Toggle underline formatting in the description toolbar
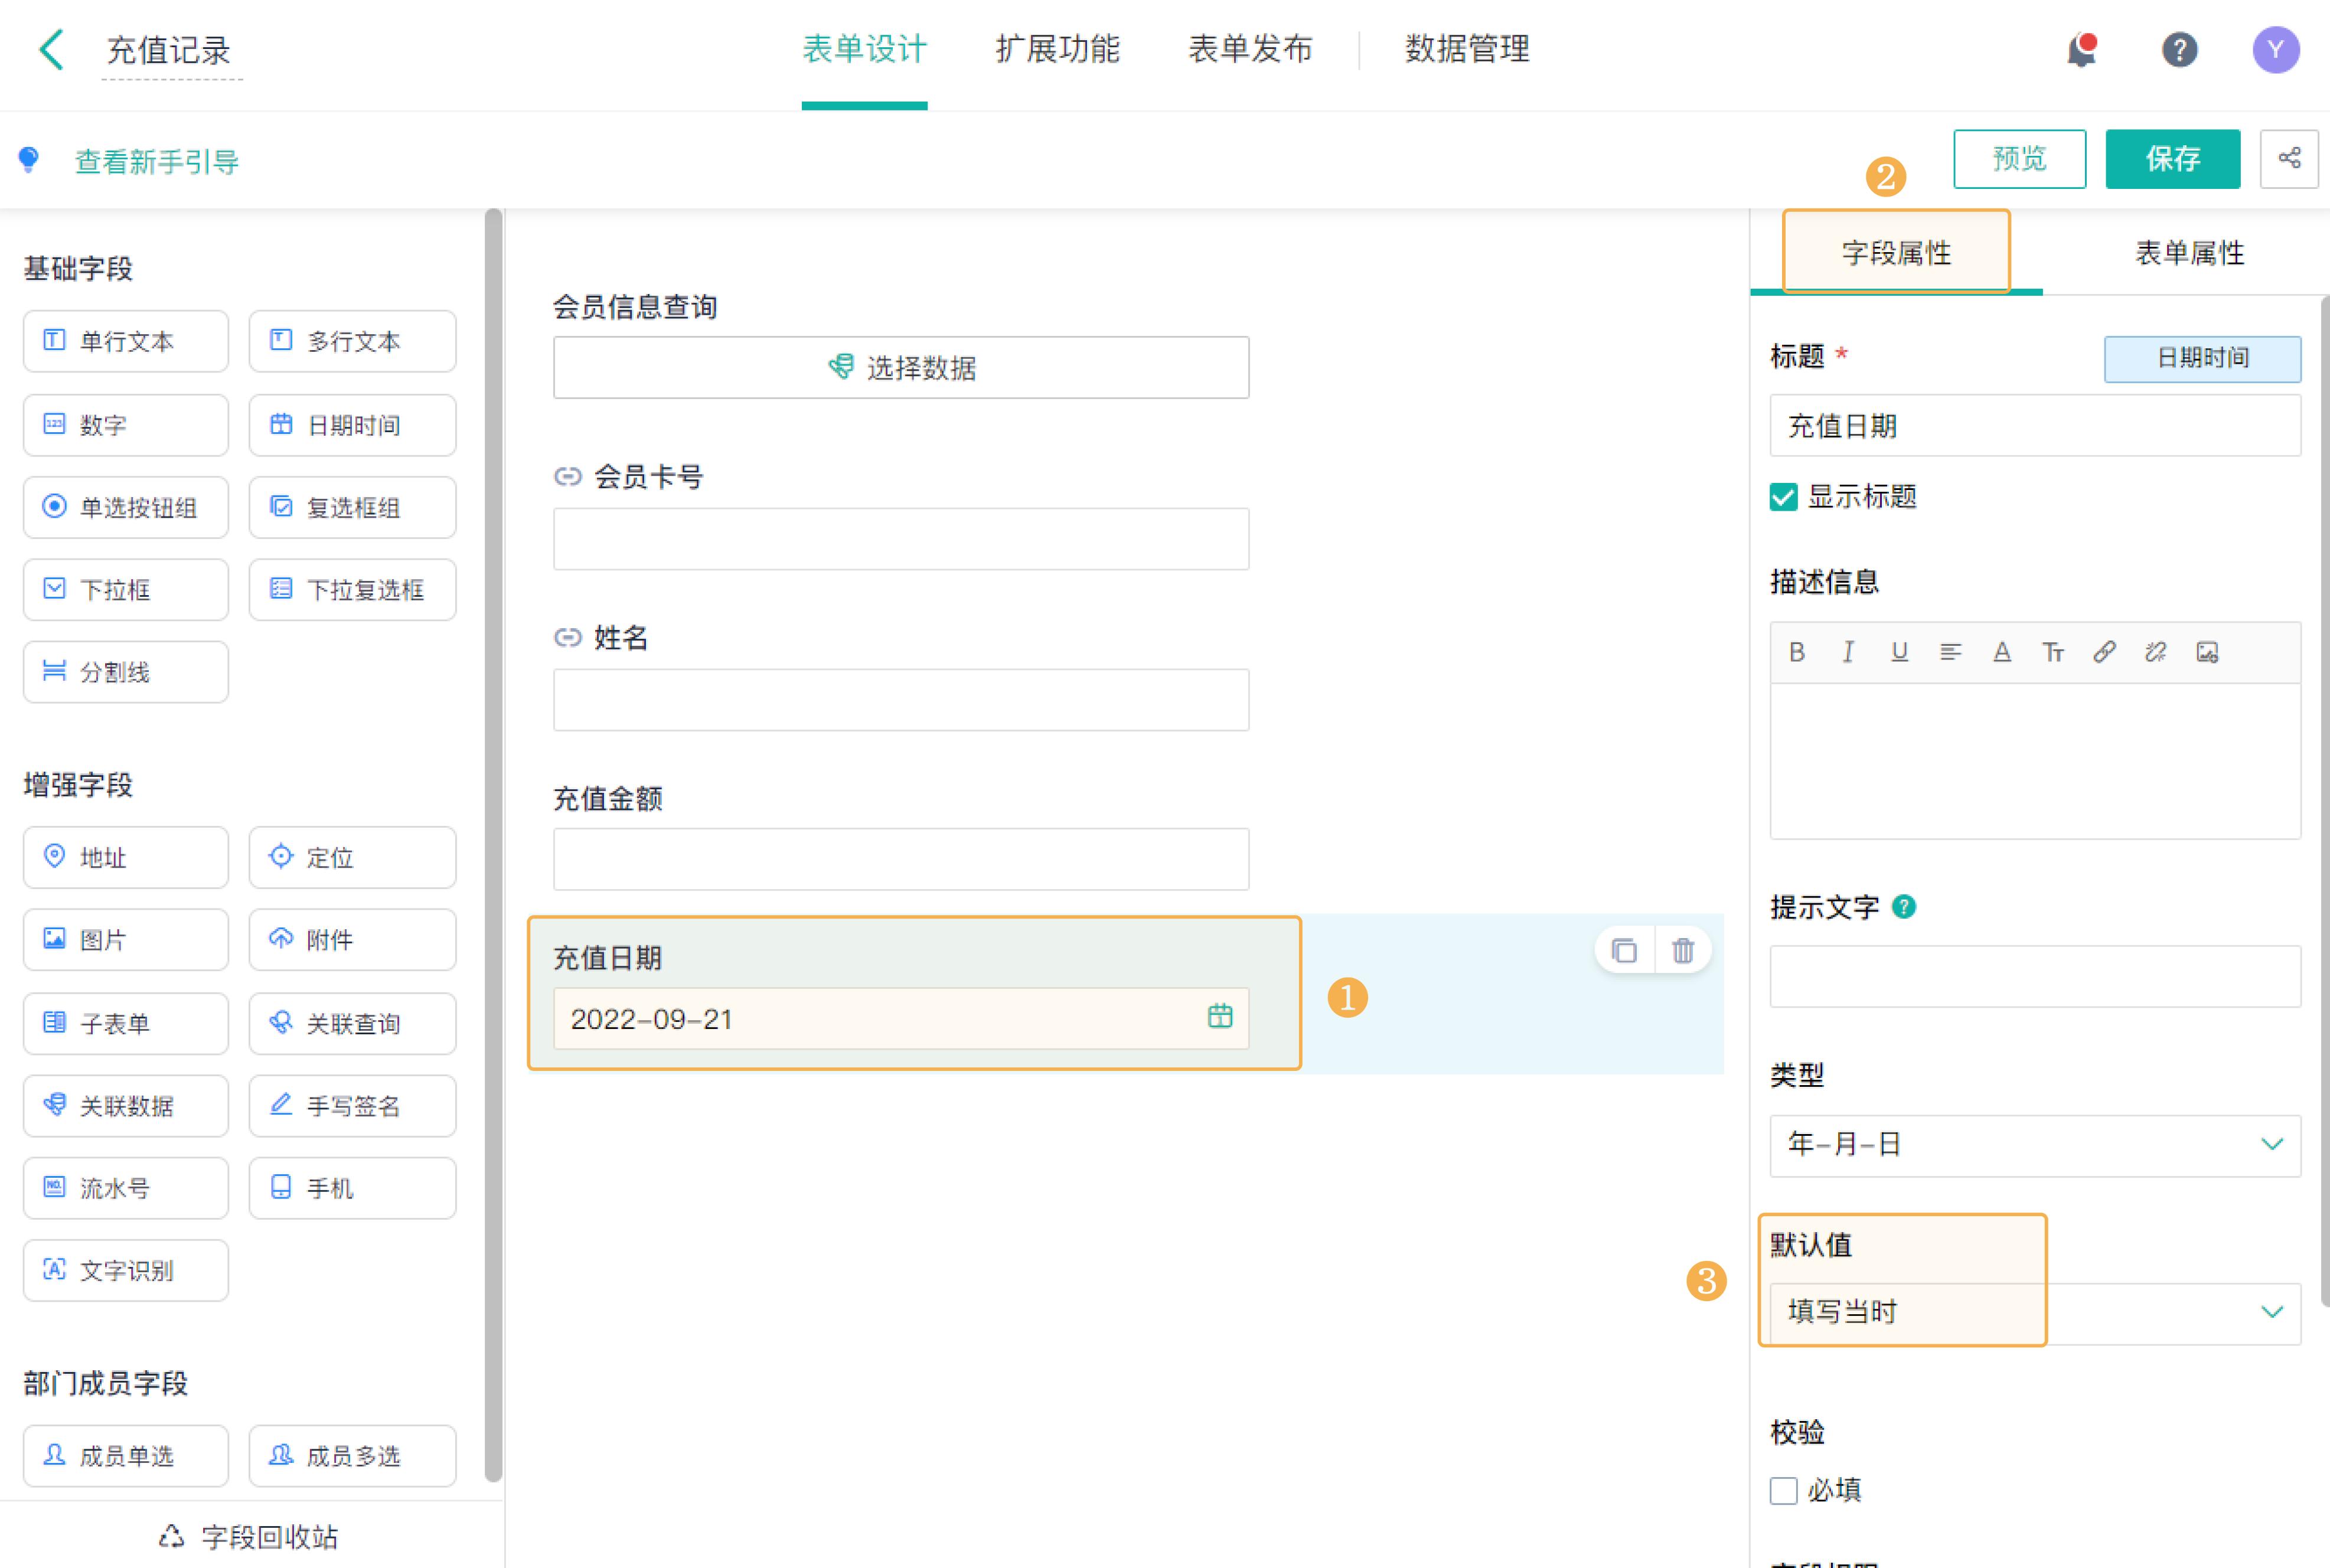 click(1899, 651)
